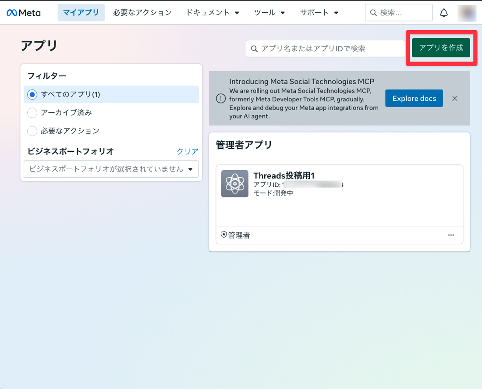Expand the ツール menu

tap(269, 13)
